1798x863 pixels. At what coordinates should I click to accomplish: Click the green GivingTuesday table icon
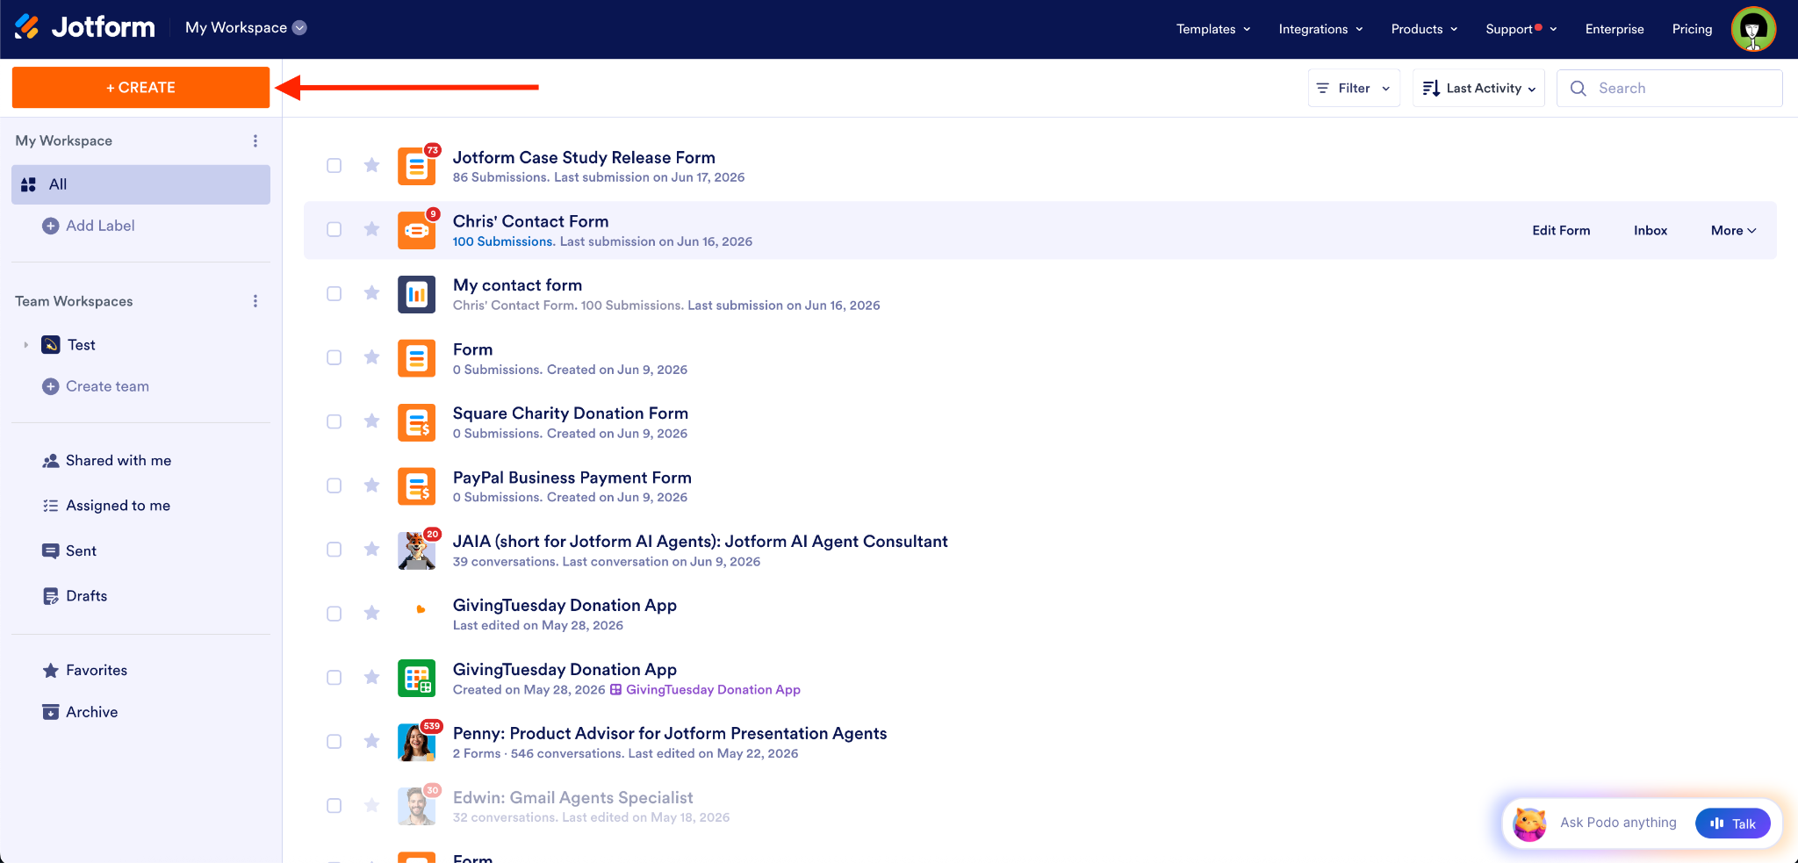pos(417,678)
